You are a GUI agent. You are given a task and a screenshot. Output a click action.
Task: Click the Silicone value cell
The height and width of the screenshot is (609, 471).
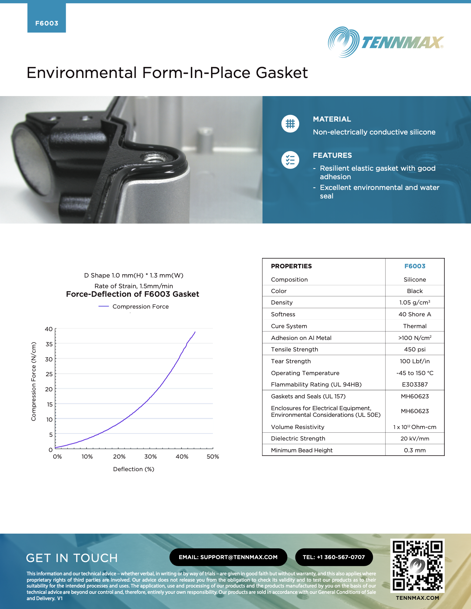pos(415,280)
